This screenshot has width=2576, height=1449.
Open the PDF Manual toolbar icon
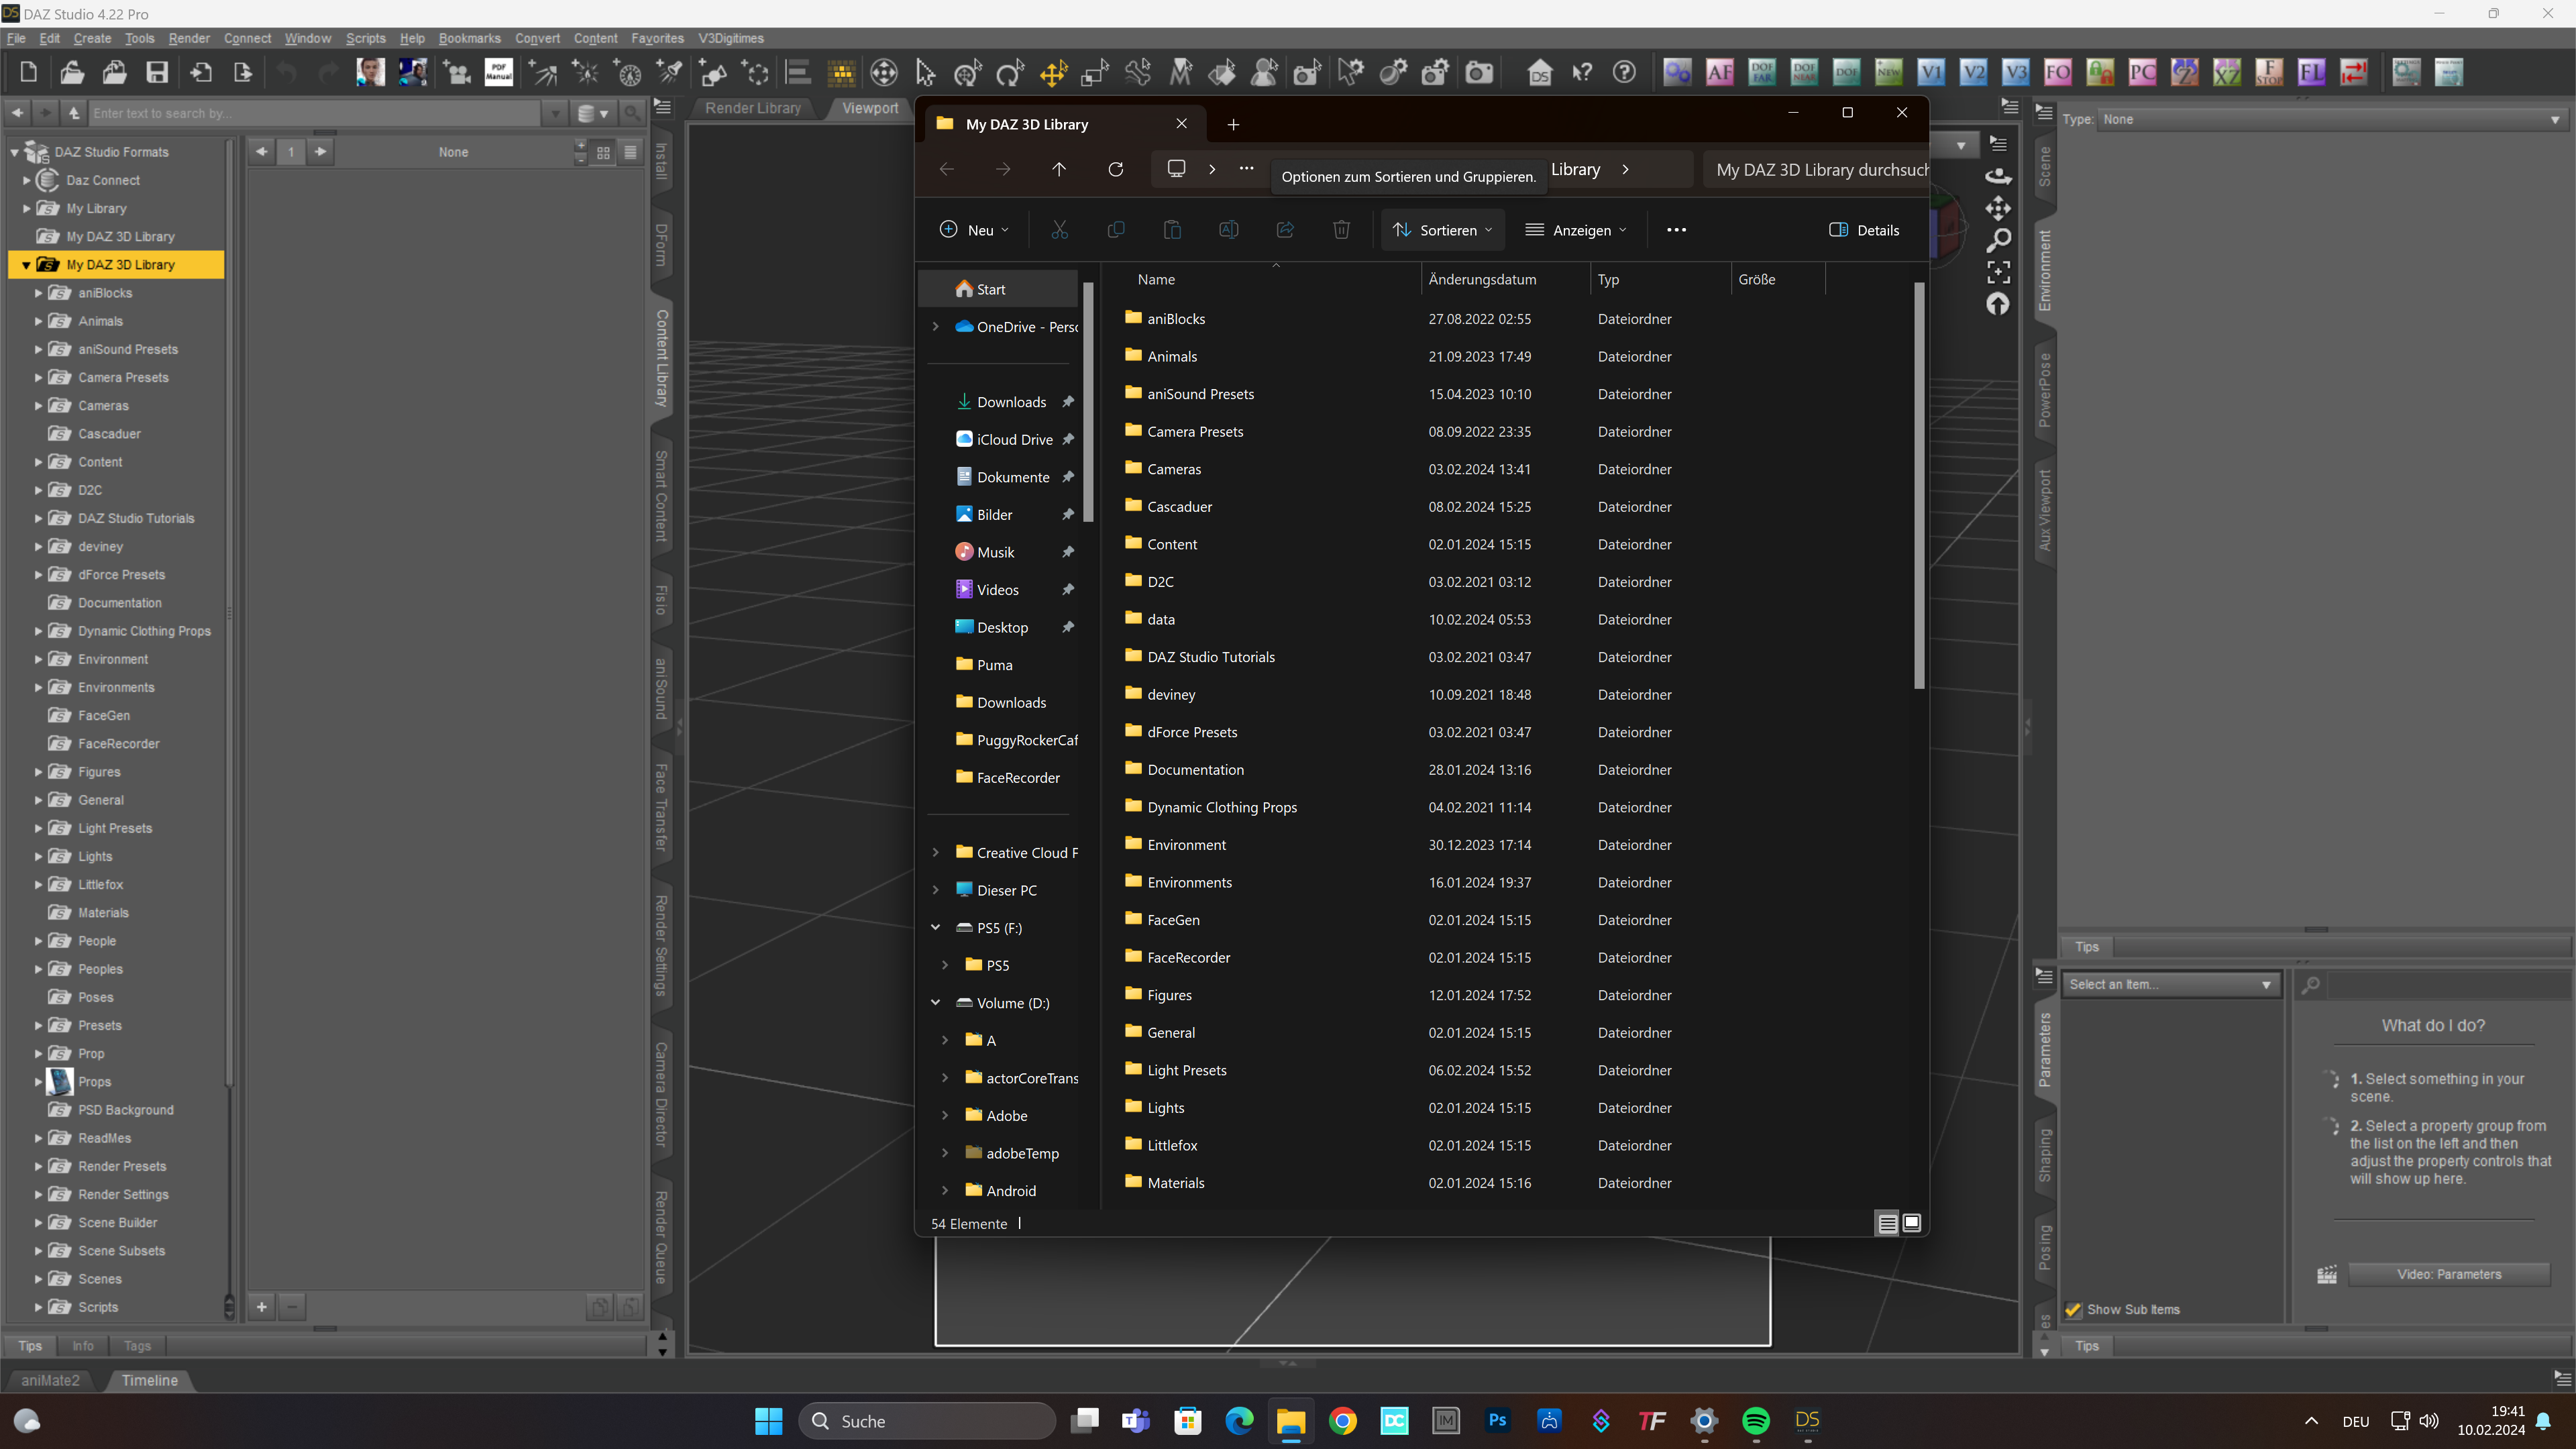[x=498, y=72]
